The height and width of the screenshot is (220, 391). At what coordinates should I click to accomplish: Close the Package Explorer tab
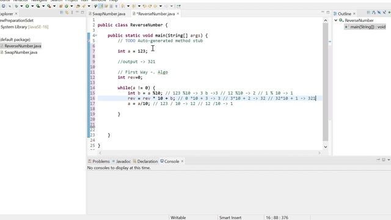click(16, 13)
